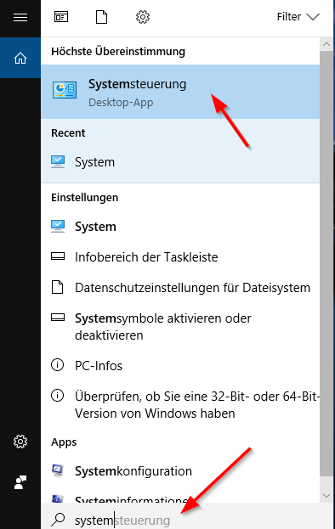
Task: Click info icon beside PC-Infos
Action: 58,365
